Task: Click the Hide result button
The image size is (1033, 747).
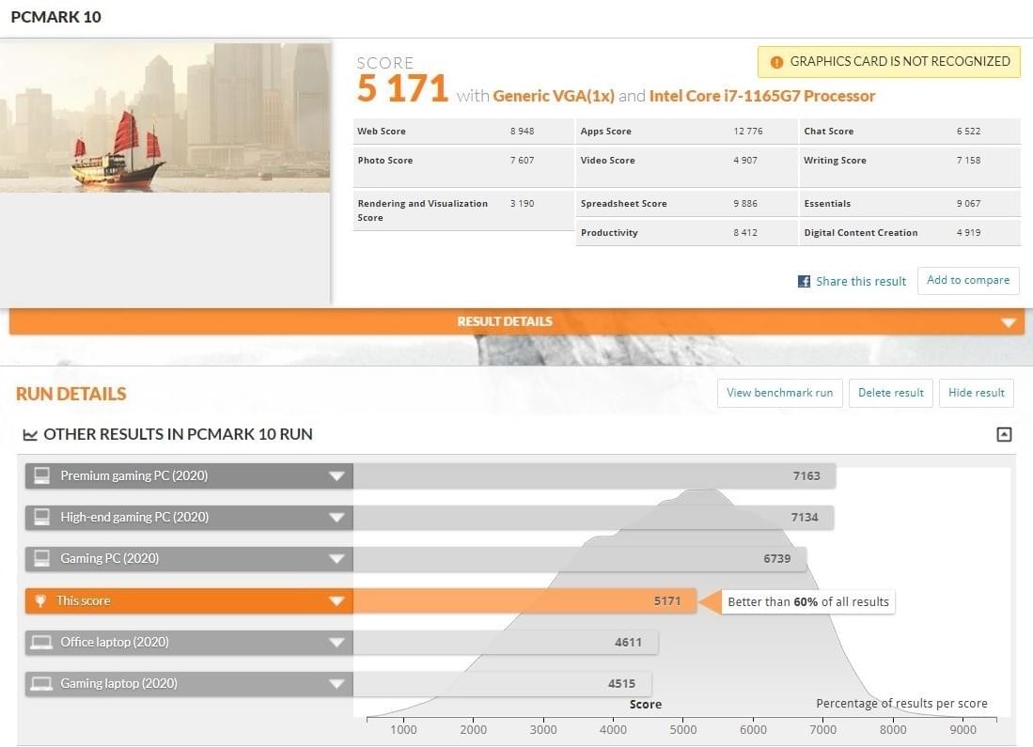Action: pyautogui.click(x=977, y=394)
